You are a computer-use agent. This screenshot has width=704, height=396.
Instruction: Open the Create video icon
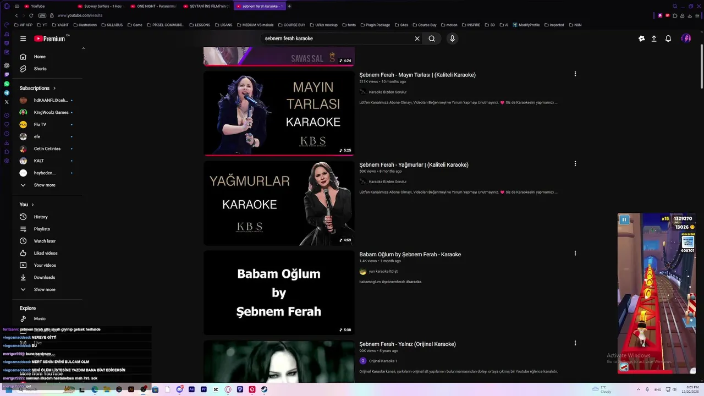tap(654, 38)
